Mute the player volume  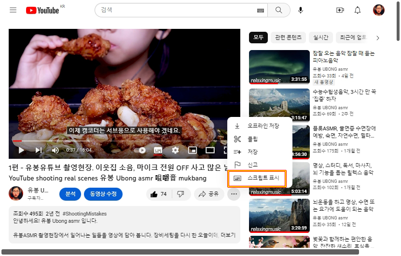pyautogui.click(x=55, y=150)
